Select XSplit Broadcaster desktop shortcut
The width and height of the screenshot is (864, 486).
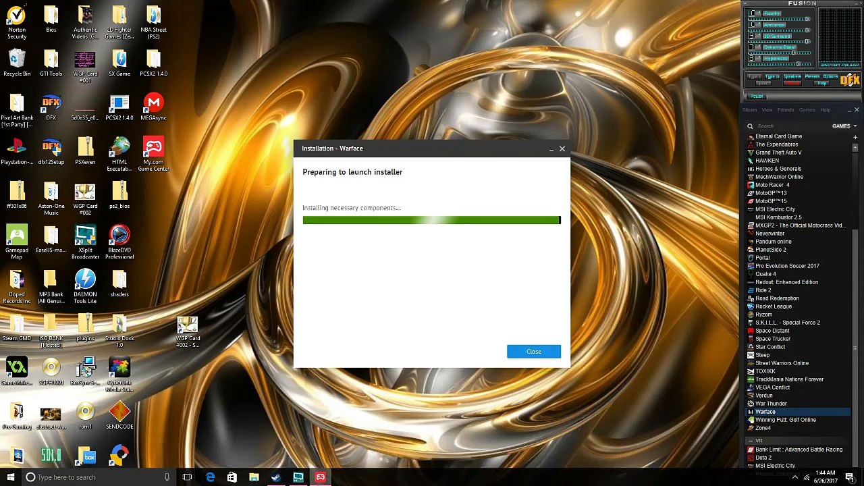[85, 243]
